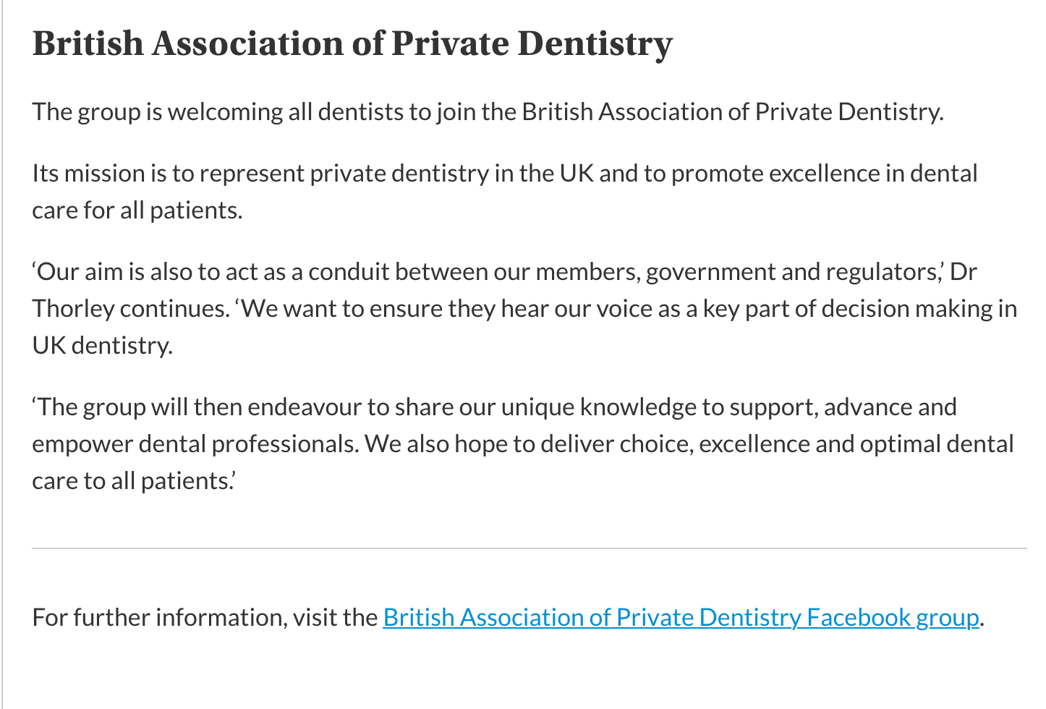The image size is (1046, 709).
Task: Click the words 'empower dental professionals'
Action: (x=194, y=444)
